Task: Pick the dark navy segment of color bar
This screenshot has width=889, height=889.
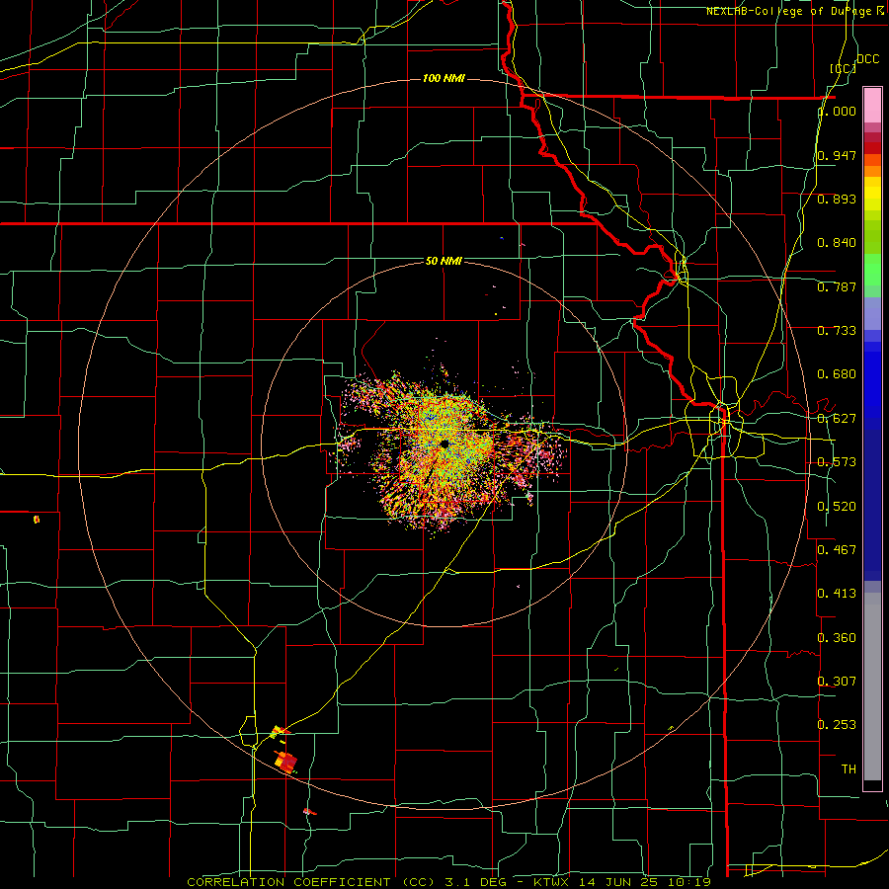Action: point(872,505)
